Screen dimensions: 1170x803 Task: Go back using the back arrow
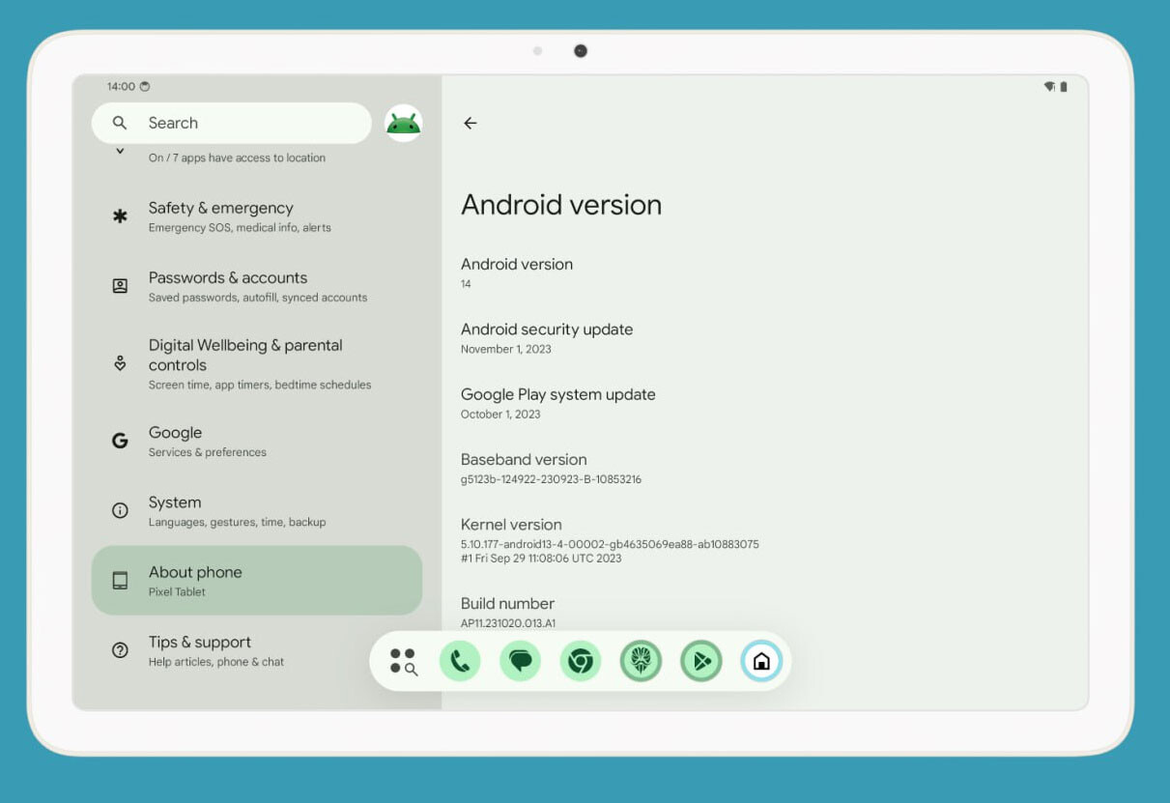coord(471,123)
